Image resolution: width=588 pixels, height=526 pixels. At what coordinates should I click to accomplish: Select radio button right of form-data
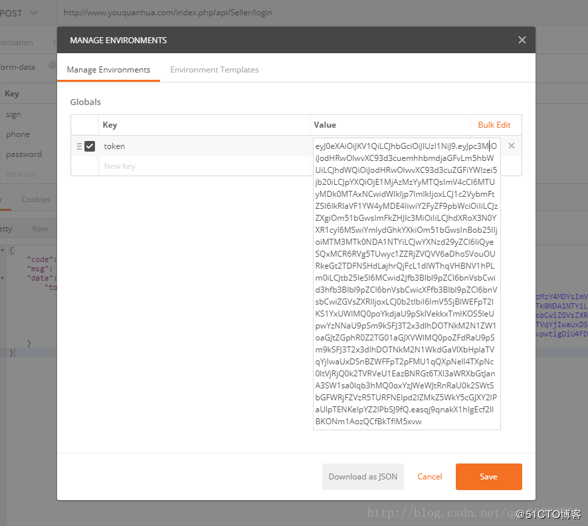pyautogui.click(x=52, y=66)
